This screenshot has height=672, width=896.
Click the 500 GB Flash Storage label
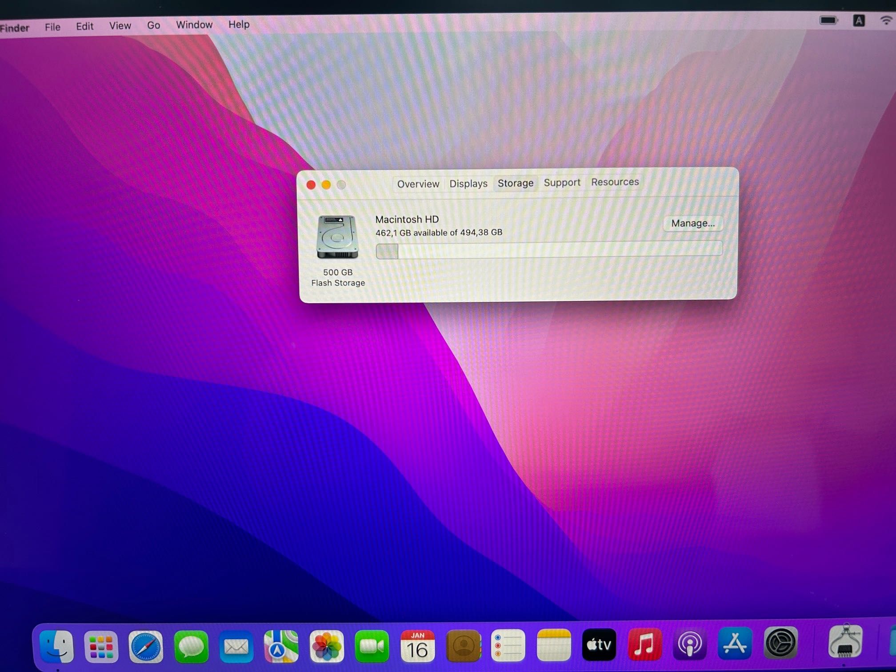(x=338, y=277)
